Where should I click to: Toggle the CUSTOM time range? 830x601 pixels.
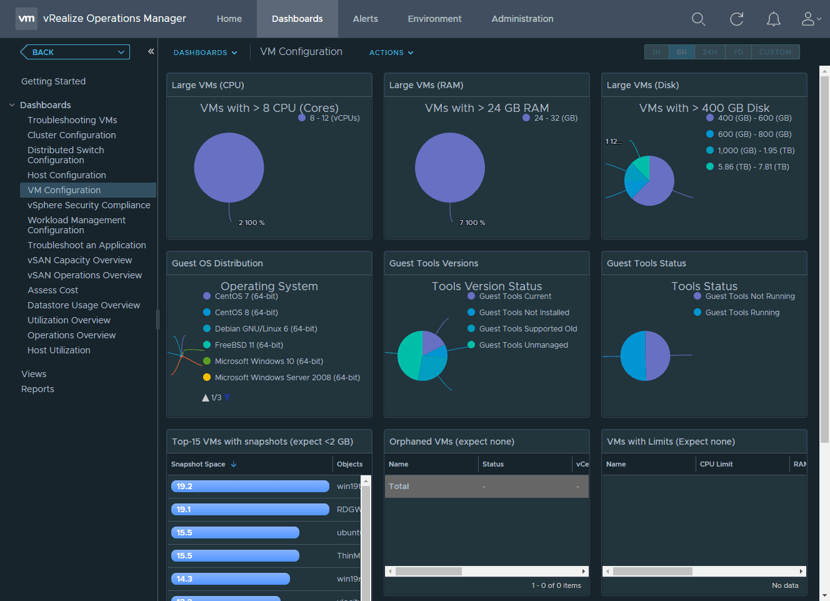[774, 52]
